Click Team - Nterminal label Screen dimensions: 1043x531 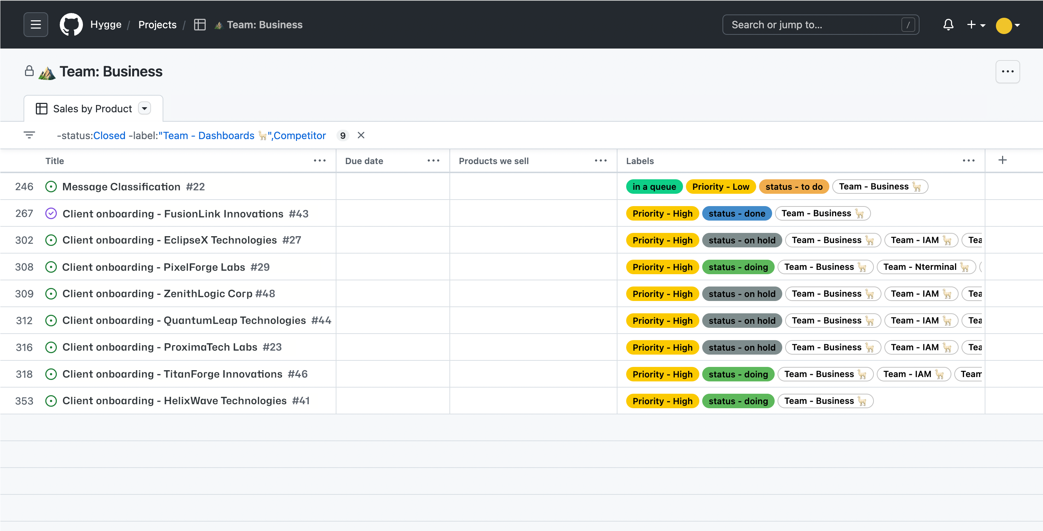click(x=926, y=267)
